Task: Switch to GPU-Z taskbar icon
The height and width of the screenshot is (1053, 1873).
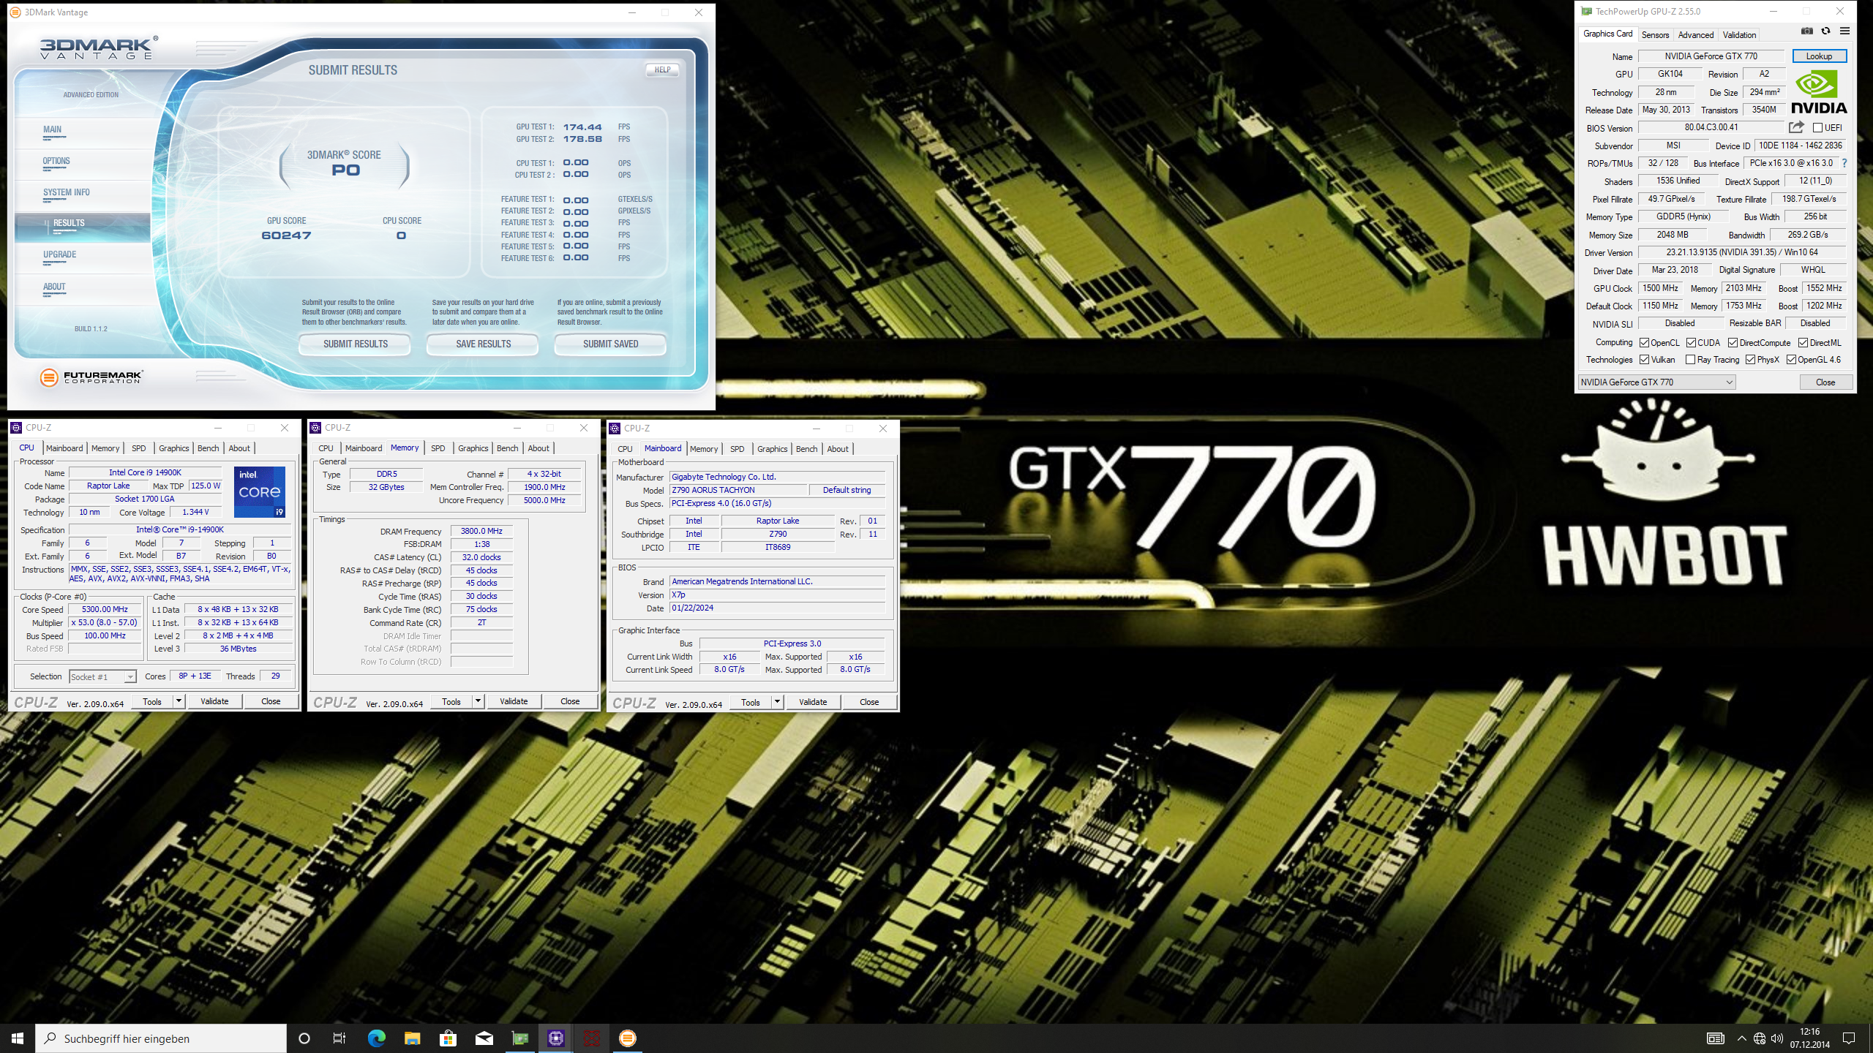Action: (519, 1038)
